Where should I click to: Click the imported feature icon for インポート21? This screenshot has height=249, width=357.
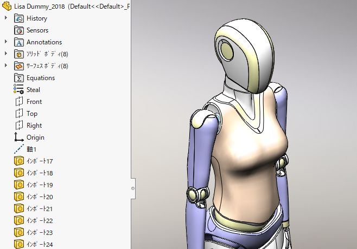(x=19, y=208)
